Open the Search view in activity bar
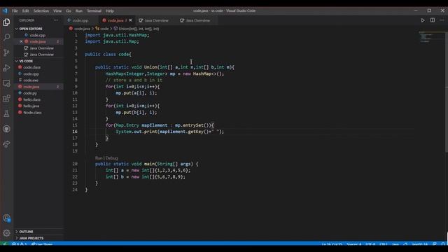The width and height of the screenshot is (448, 252). pos(6,37)
